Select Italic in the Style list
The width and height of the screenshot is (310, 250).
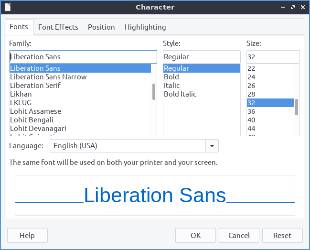pos(172,86)
